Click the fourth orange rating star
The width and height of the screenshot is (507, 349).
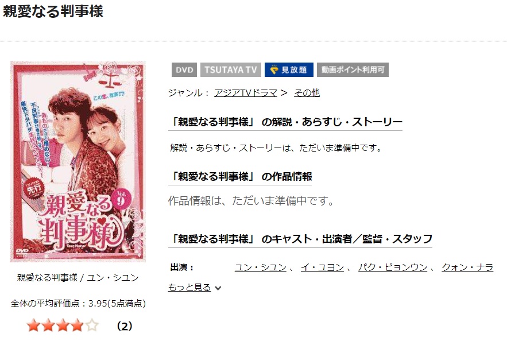(x=78, y=325)
